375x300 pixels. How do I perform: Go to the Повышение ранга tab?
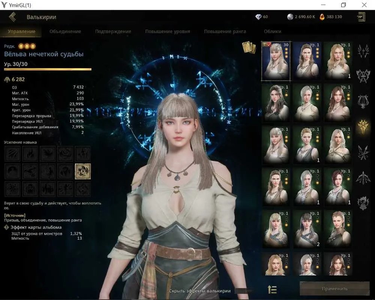click(x=225, y=31)
